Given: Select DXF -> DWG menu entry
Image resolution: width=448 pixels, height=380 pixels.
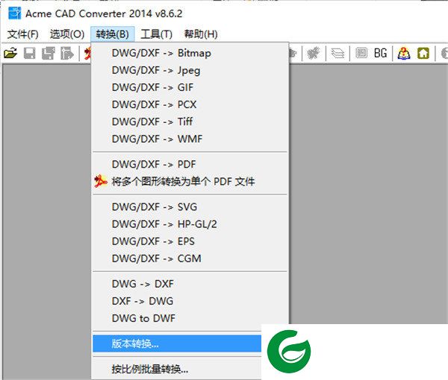Looking at the screenshot, I should pyautogui.click(x=190, y=301).
